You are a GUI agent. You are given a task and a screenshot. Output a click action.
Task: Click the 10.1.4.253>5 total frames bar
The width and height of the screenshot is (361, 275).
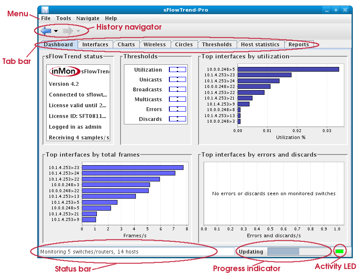[x=100, y=202]
